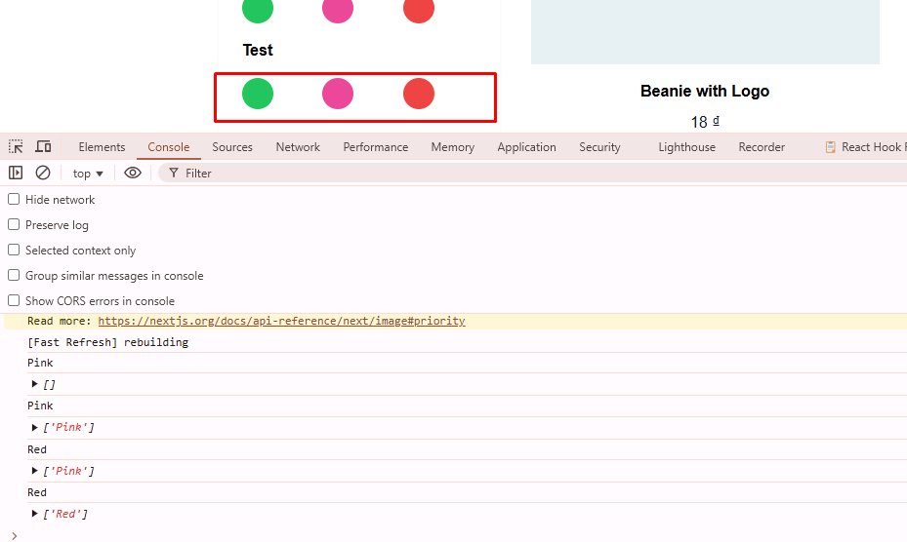Select the green swatch in red box
Screen dimensions: 907x542
coord(258,95)
